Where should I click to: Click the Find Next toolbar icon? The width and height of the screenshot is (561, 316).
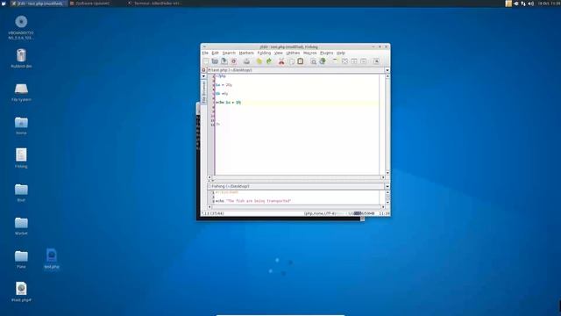pos(323,61)
